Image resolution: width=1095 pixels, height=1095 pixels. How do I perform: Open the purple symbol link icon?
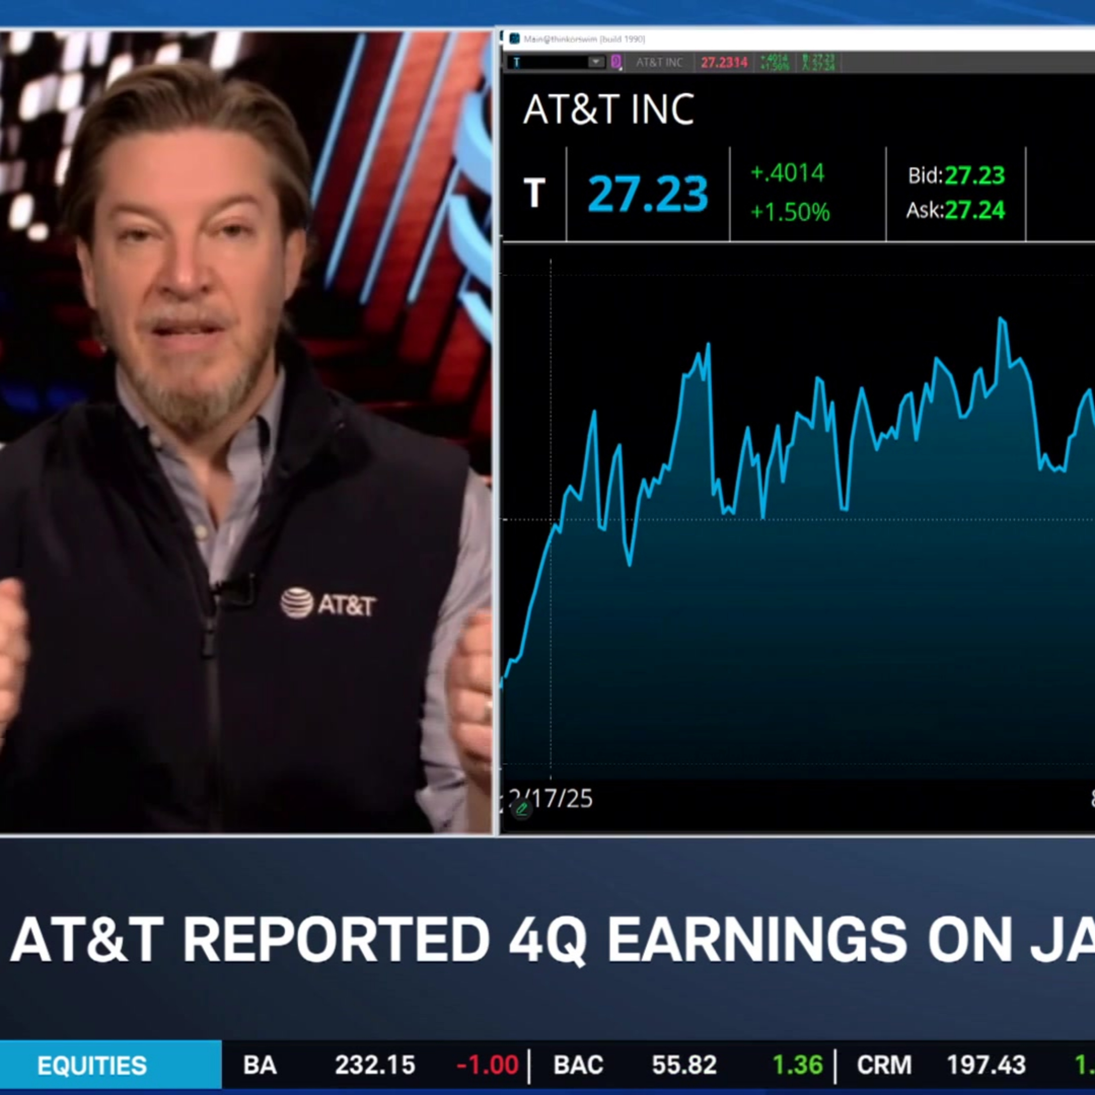[616, 62]
